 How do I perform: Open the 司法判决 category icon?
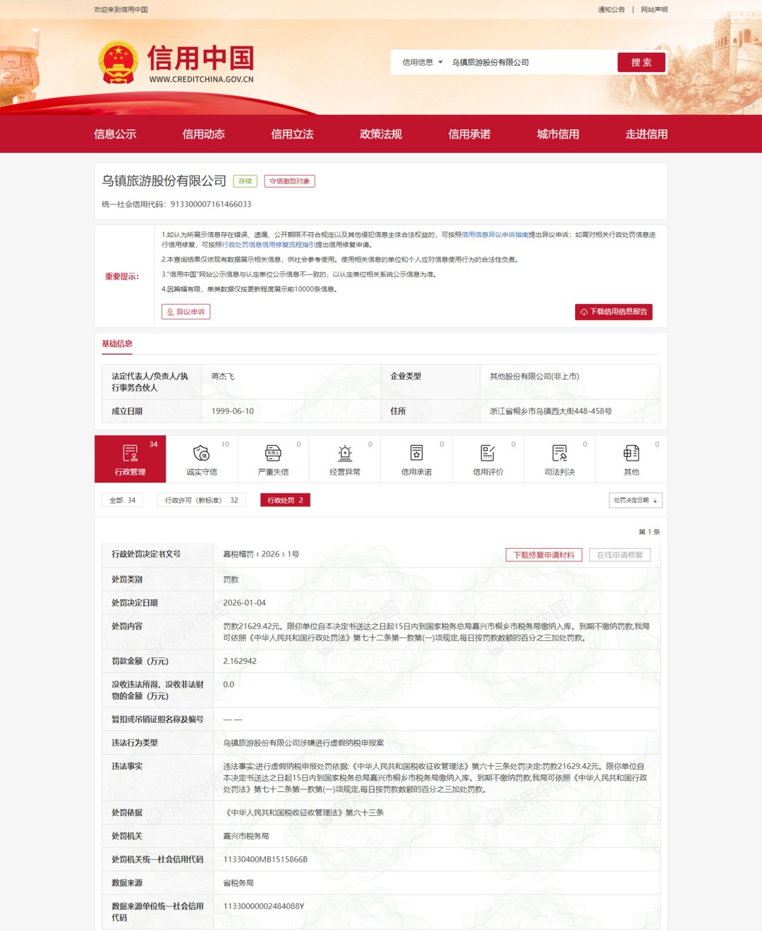click(560, 453)
